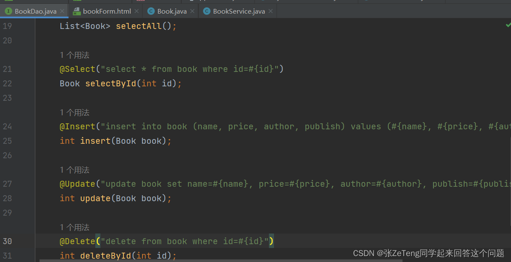Place cursor on the update method name

click(x=95, y=198)
